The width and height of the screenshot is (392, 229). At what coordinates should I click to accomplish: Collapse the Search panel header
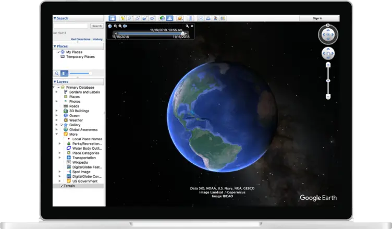[55, 18]
